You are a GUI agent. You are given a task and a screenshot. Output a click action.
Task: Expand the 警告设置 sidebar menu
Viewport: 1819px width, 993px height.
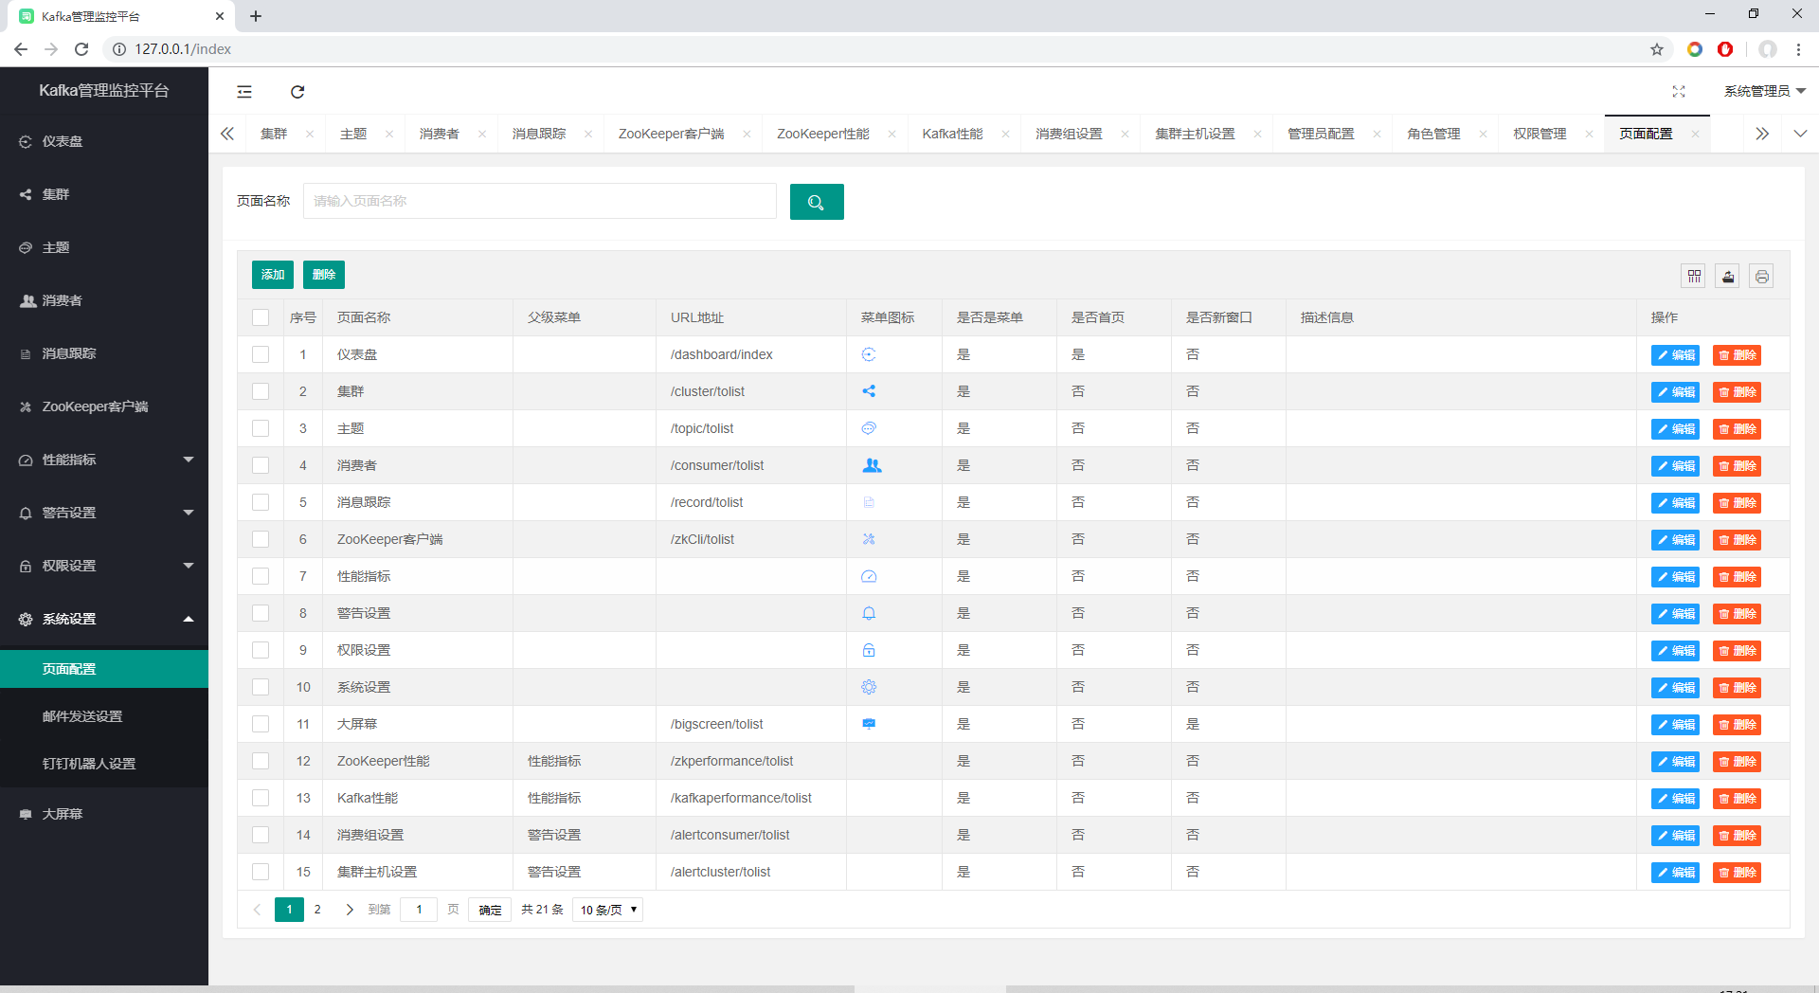(x=104, y=513)
